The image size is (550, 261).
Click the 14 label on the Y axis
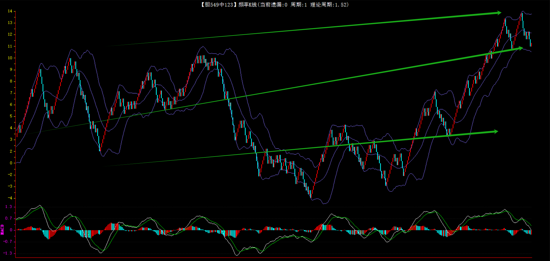[x=10, y=11]
